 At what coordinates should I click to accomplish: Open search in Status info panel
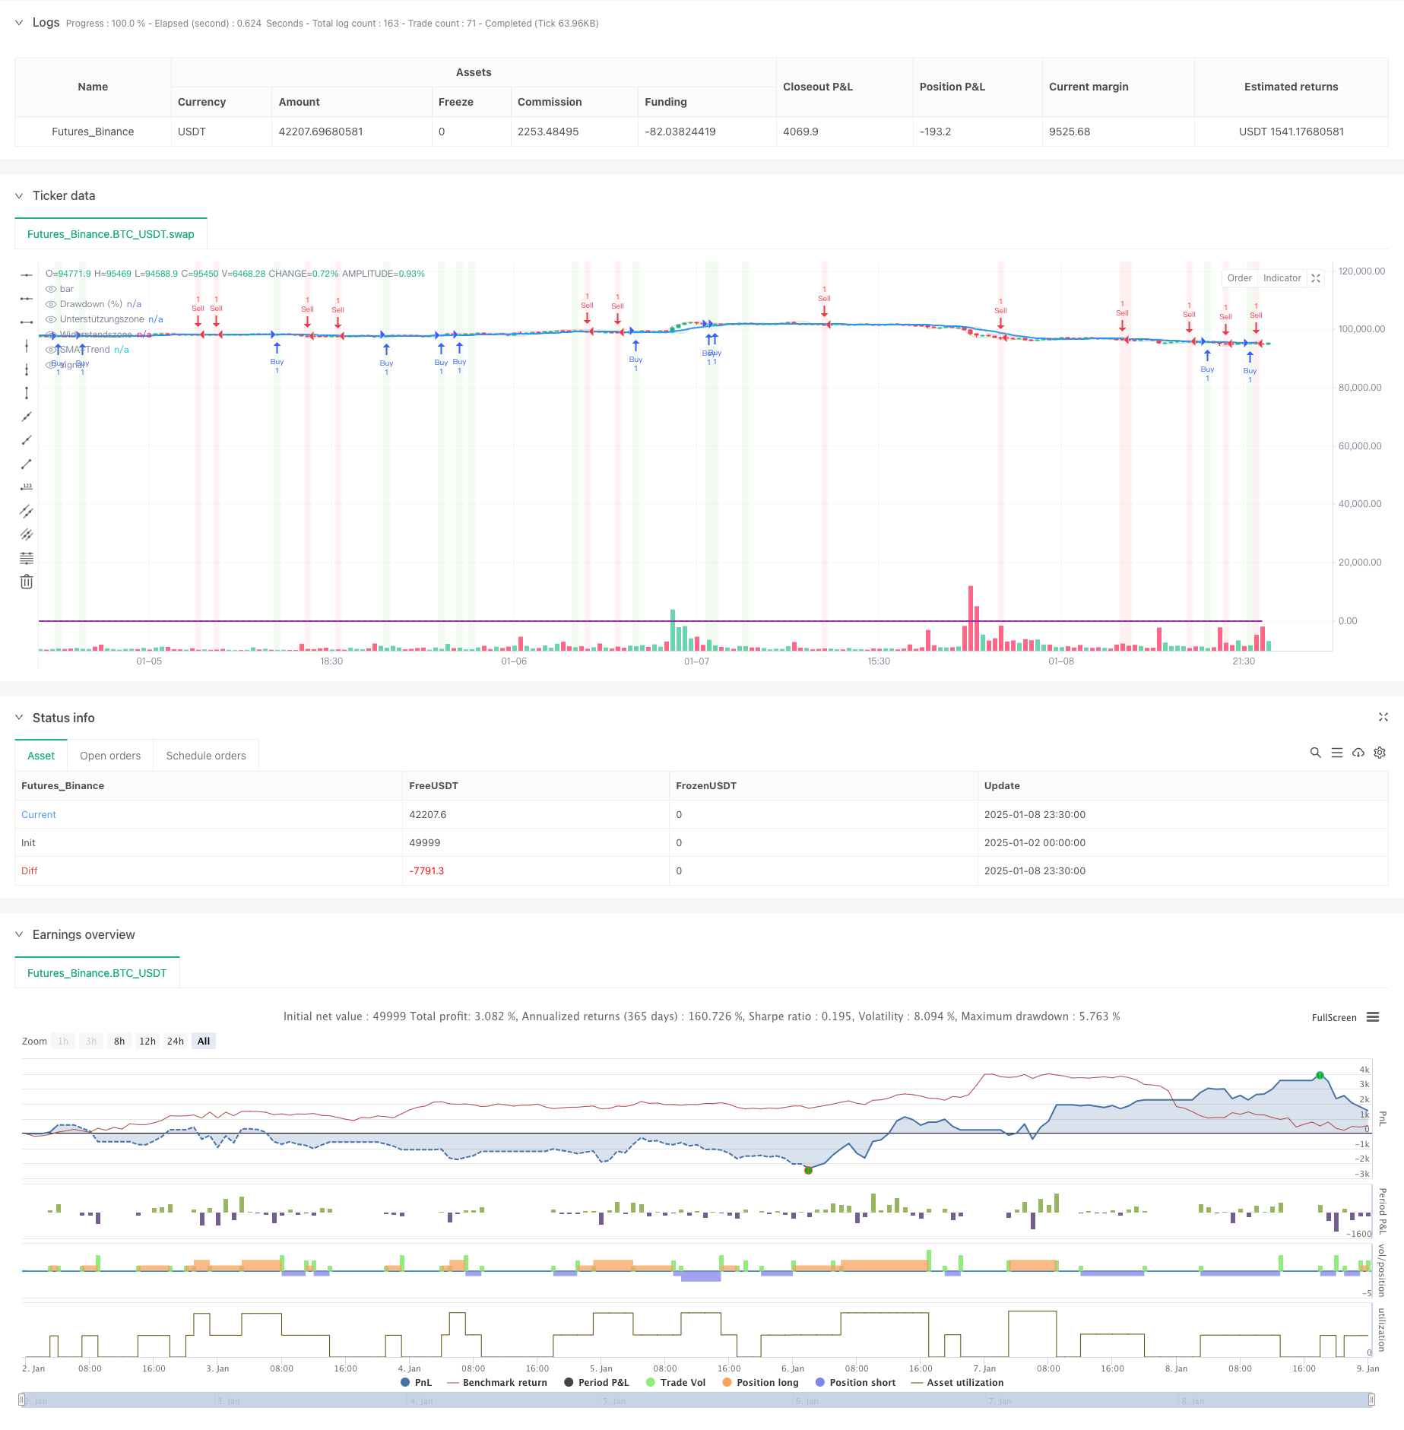click(x=1315, y=753)
